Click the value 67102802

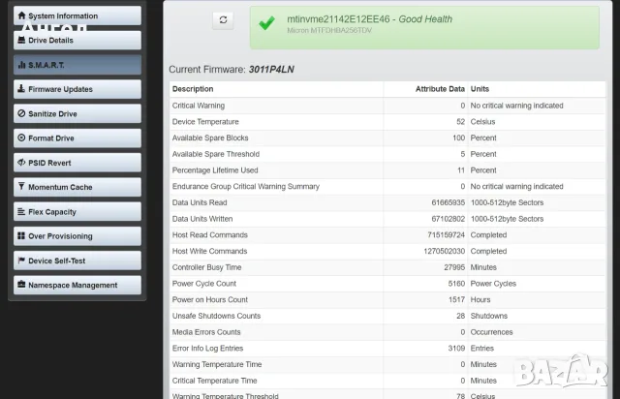(448, 219)
